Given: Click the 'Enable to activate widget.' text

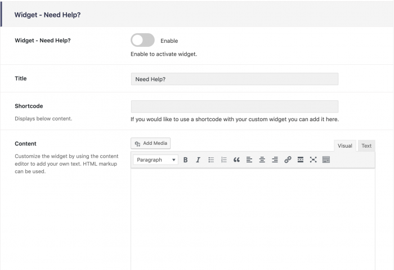Looking at the screenshot, I should click(x=164, y=54).
